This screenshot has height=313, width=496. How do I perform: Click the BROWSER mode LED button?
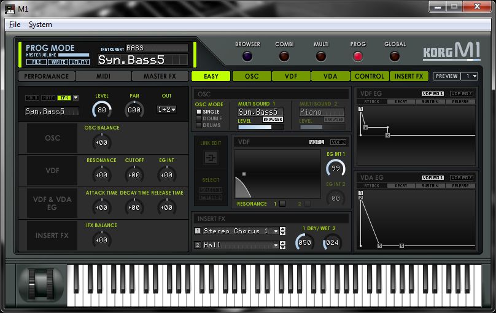247,56
